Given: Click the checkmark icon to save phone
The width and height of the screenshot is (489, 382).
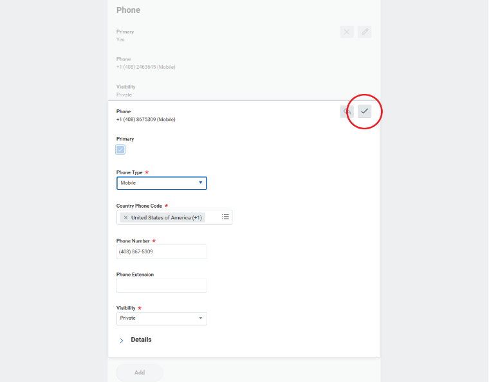Looking at the screenshot, I should (x=365, y=111).
